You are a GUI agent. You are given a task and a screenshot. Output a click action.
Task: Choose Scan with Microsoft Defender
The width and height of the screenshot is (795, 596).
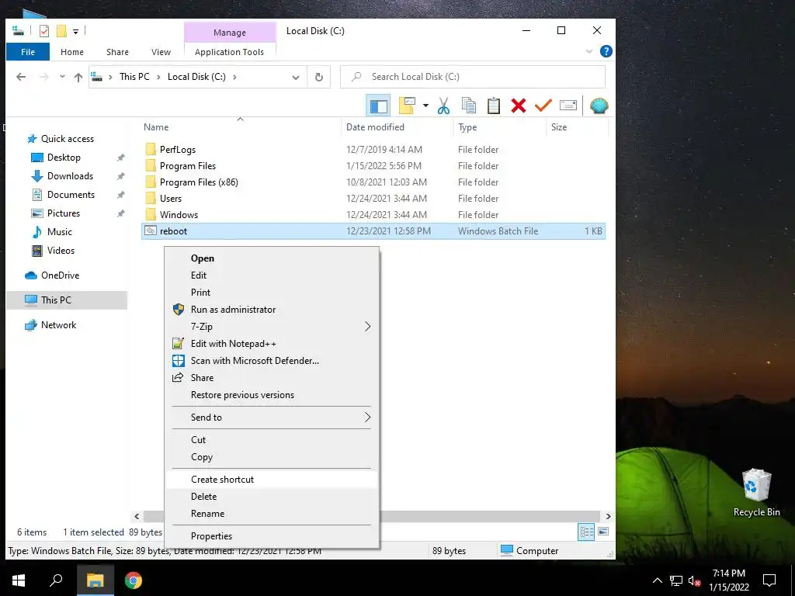271,361
